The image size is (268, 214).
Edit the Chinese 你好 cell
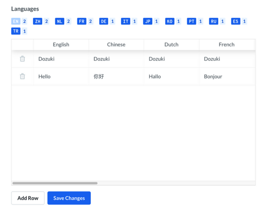pos(116,76)
